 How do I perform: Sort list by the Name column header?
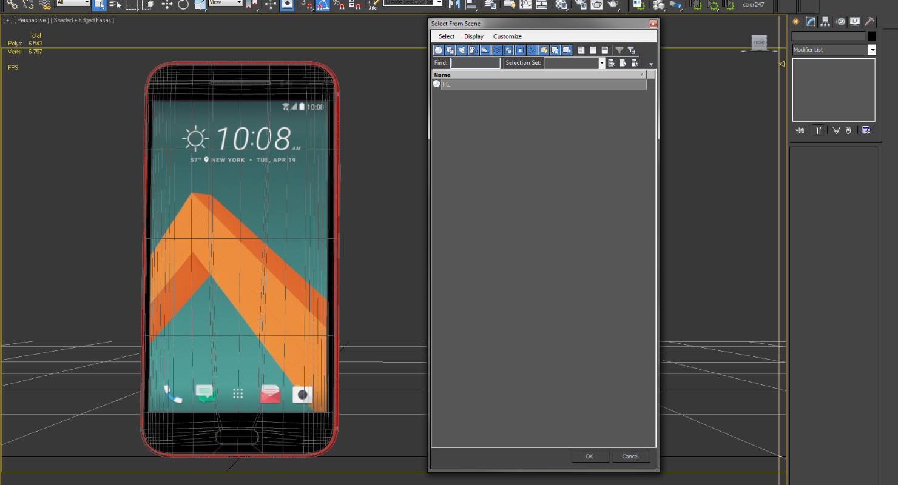click(539, 75)
